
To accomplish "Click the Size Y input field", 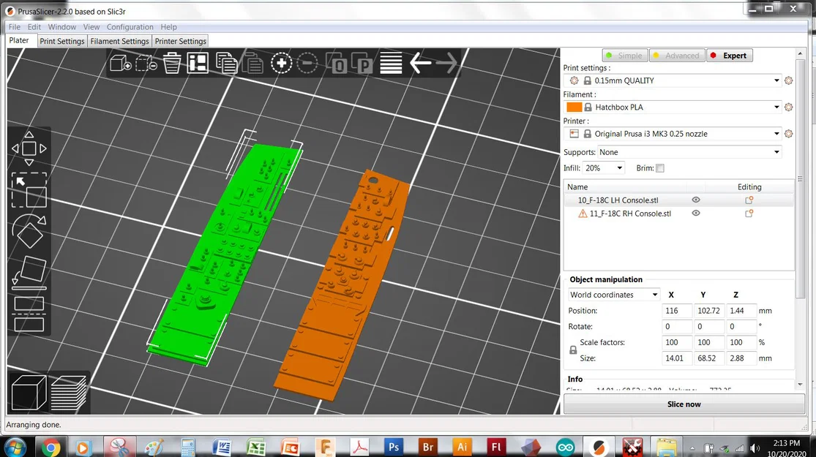I will pos(709,358).
